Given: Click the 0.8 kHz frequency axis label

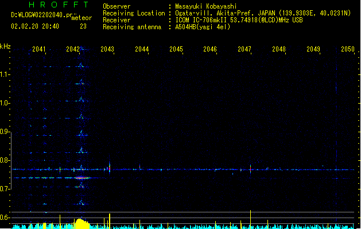Looking at the screenshot, I should coord(5,160).
